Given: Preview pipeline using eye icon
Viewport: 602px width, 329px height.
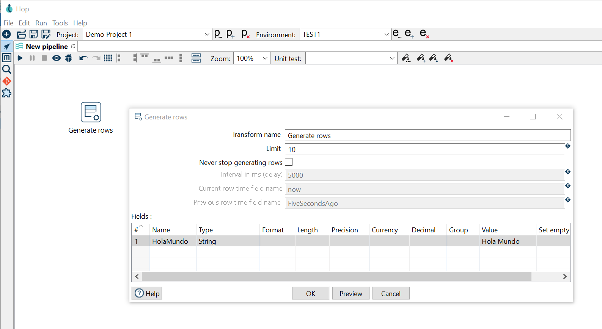Looking at the screenshot, I should tap(57, 58).
